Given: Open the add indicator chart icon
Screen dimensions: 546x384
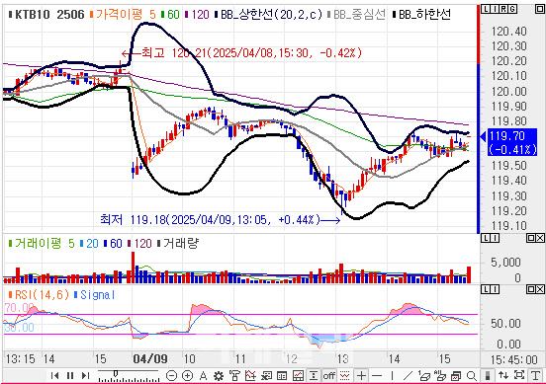Looking at the screenshot, I should (250, 376).
